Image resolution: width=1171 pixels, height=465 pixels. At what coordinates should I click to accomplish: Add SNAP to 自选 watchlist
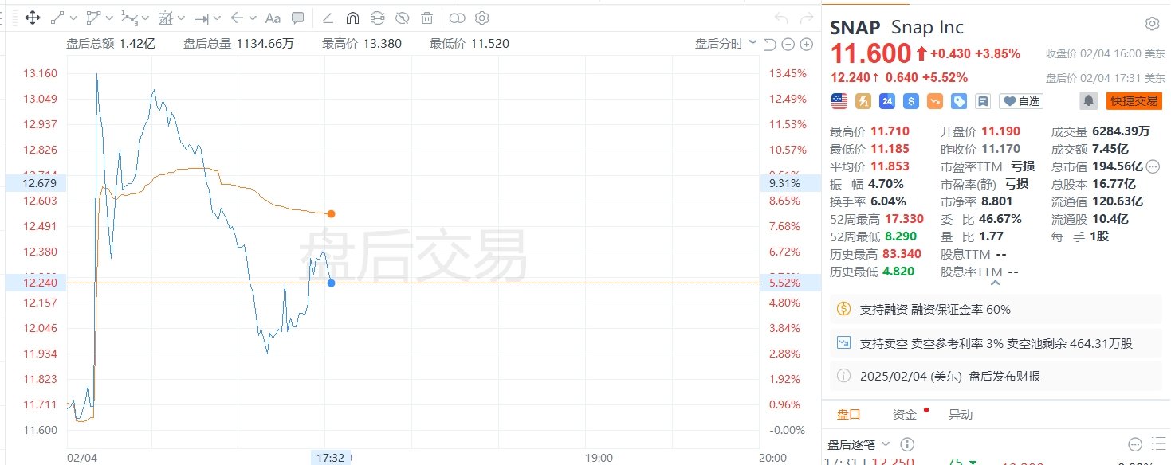tap(1021, 101)
